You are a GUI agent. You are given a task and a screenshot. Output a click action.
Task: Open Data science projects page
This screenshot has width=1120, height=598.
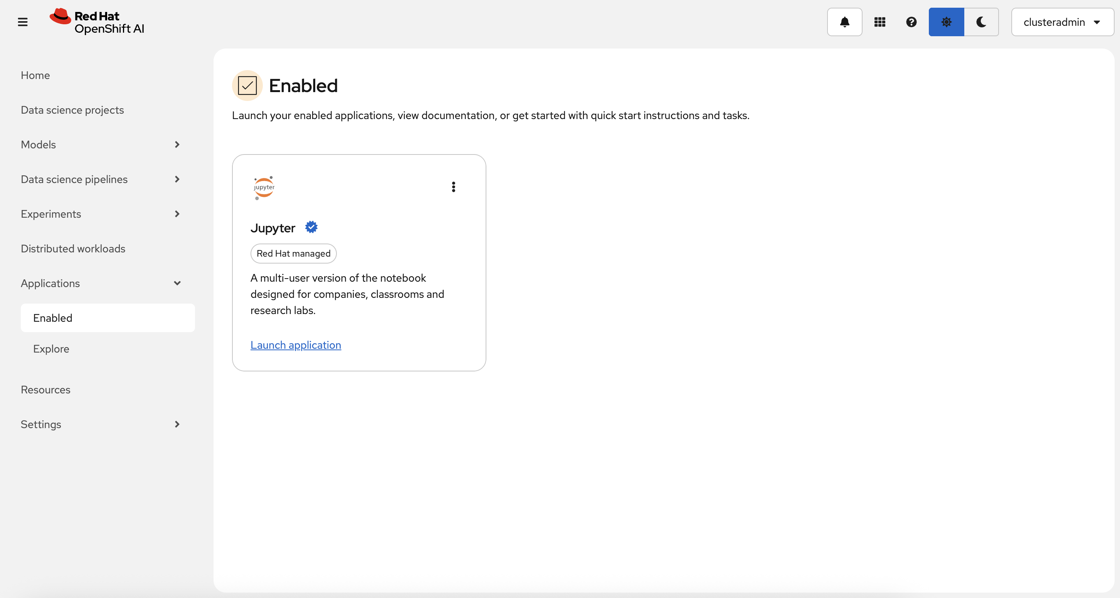(x=72, y=110)
